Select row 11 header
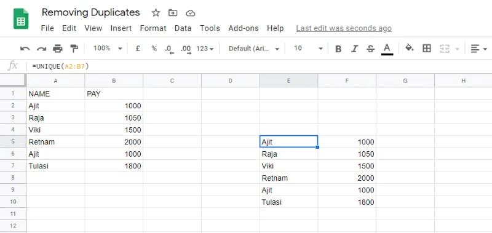Image resolution: width=492 pixels, height=233 pixels. click(x=13, y=213)
